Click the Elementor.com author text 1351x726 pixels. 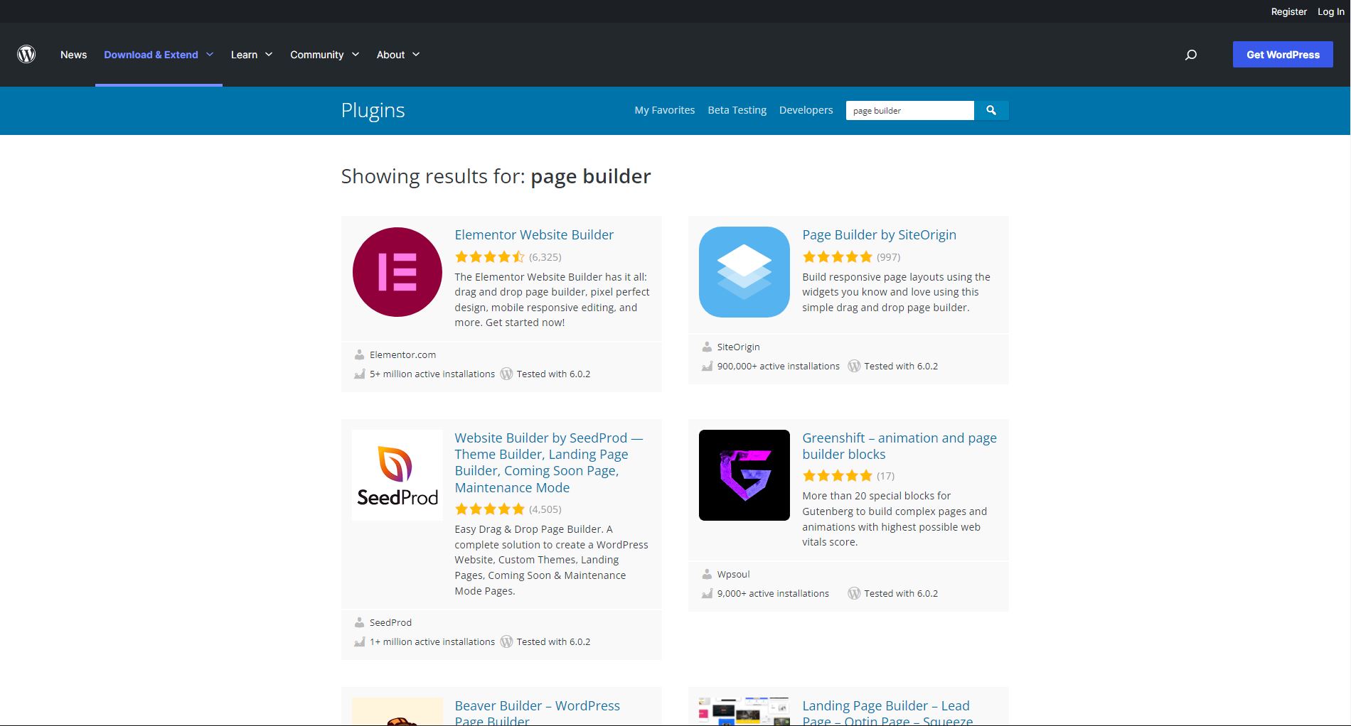(x=402, y=354)
